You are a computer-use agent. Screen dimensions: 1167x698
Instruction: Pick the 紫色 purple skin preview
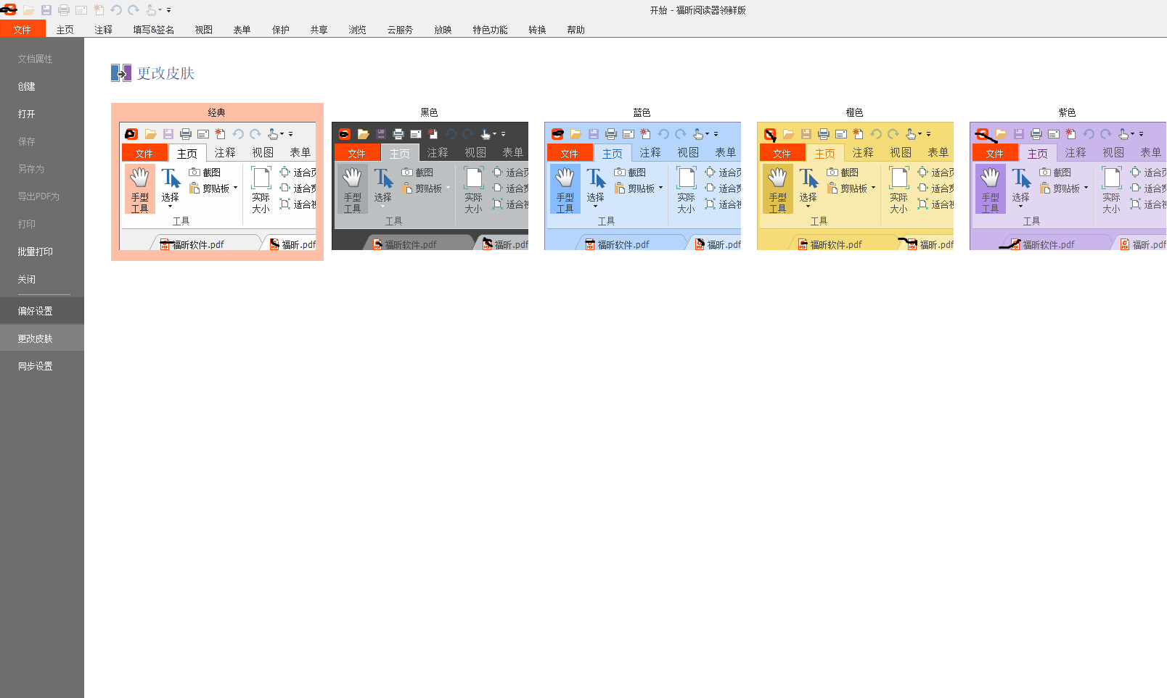pos(1068,185)
